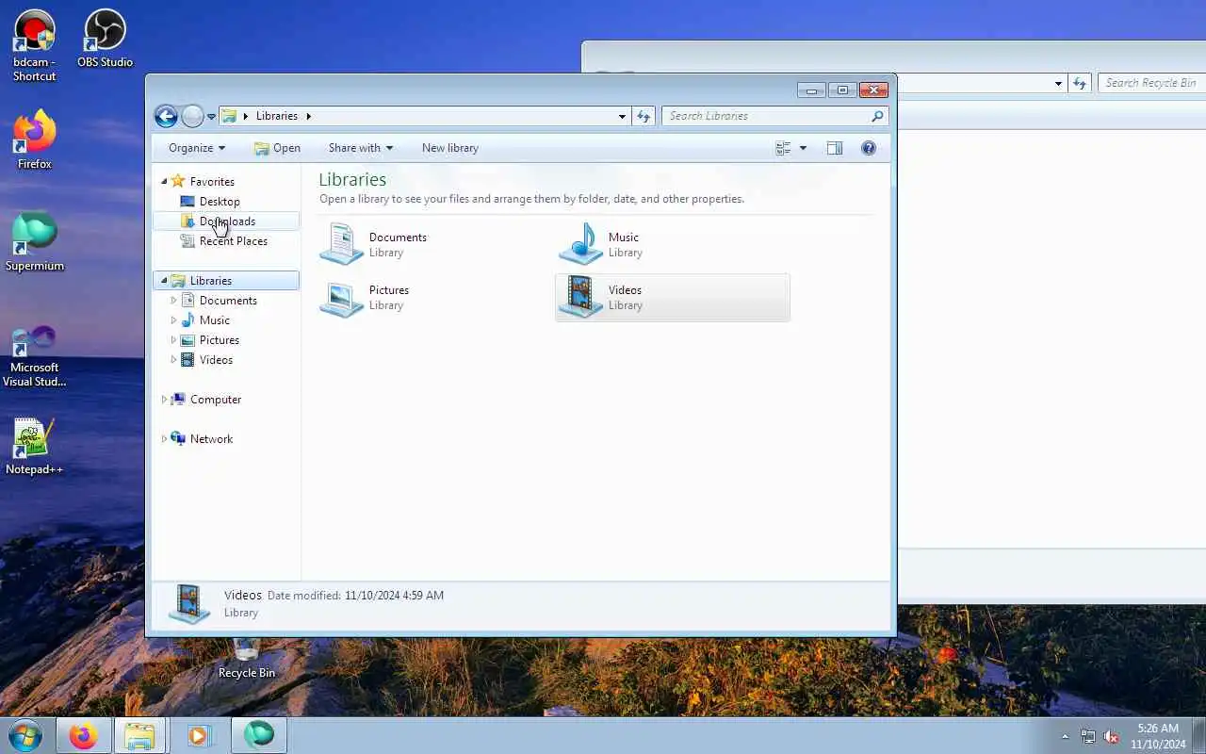Show the preview pane

coord(835,148)
